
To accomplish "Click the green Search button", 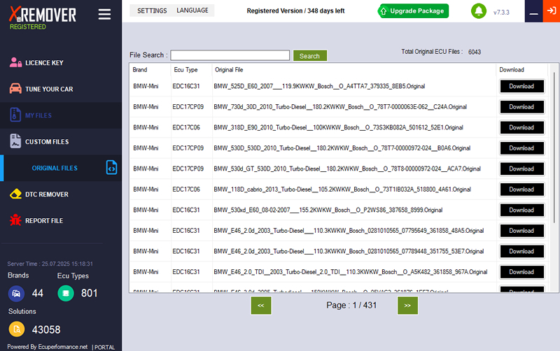I will (309, 56).
